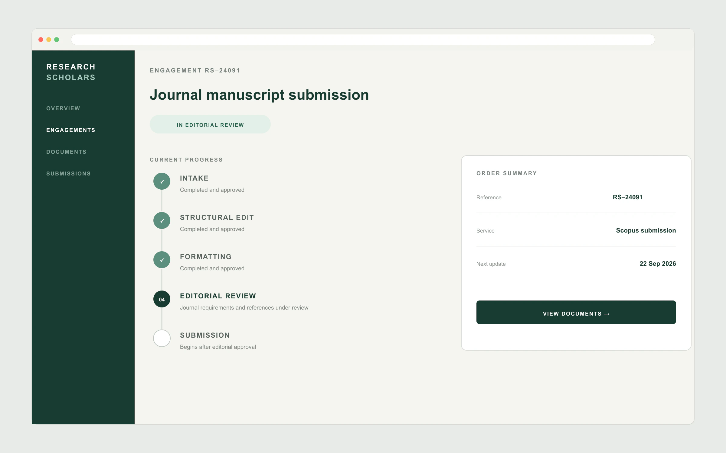Click the STRUCTURAL EDIT step title

[x=217, y=217]
